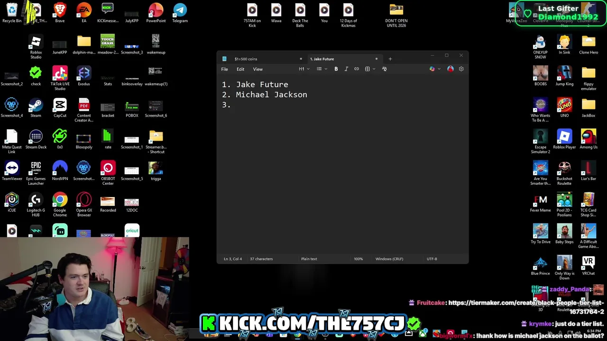
Task: Select the NordVPN desktop icon
Action: point(60,171)
